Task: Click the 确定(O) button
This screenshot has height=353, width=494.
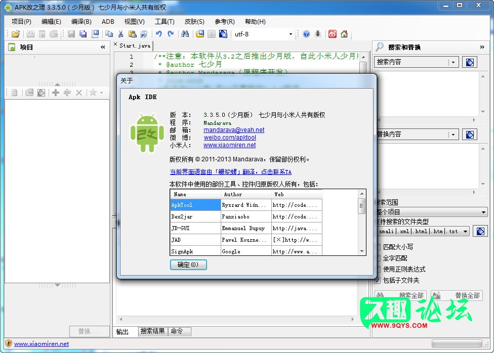Action: [188, 264]
